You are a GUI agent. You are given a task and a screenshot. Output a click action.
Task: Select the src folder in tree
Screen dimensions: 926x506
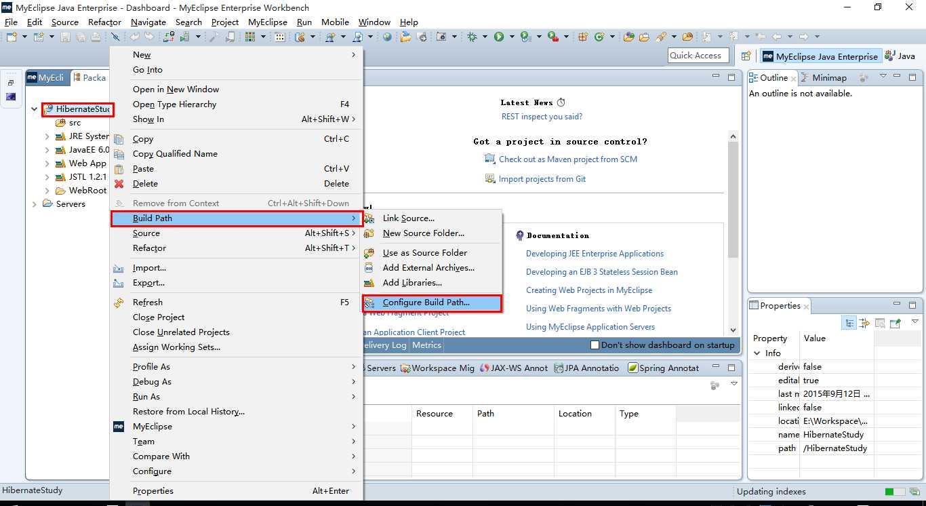75,123
